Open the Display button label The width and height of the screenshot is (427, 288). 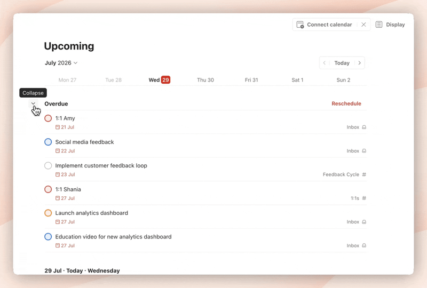pyautogui.click(x=396, y=25)
